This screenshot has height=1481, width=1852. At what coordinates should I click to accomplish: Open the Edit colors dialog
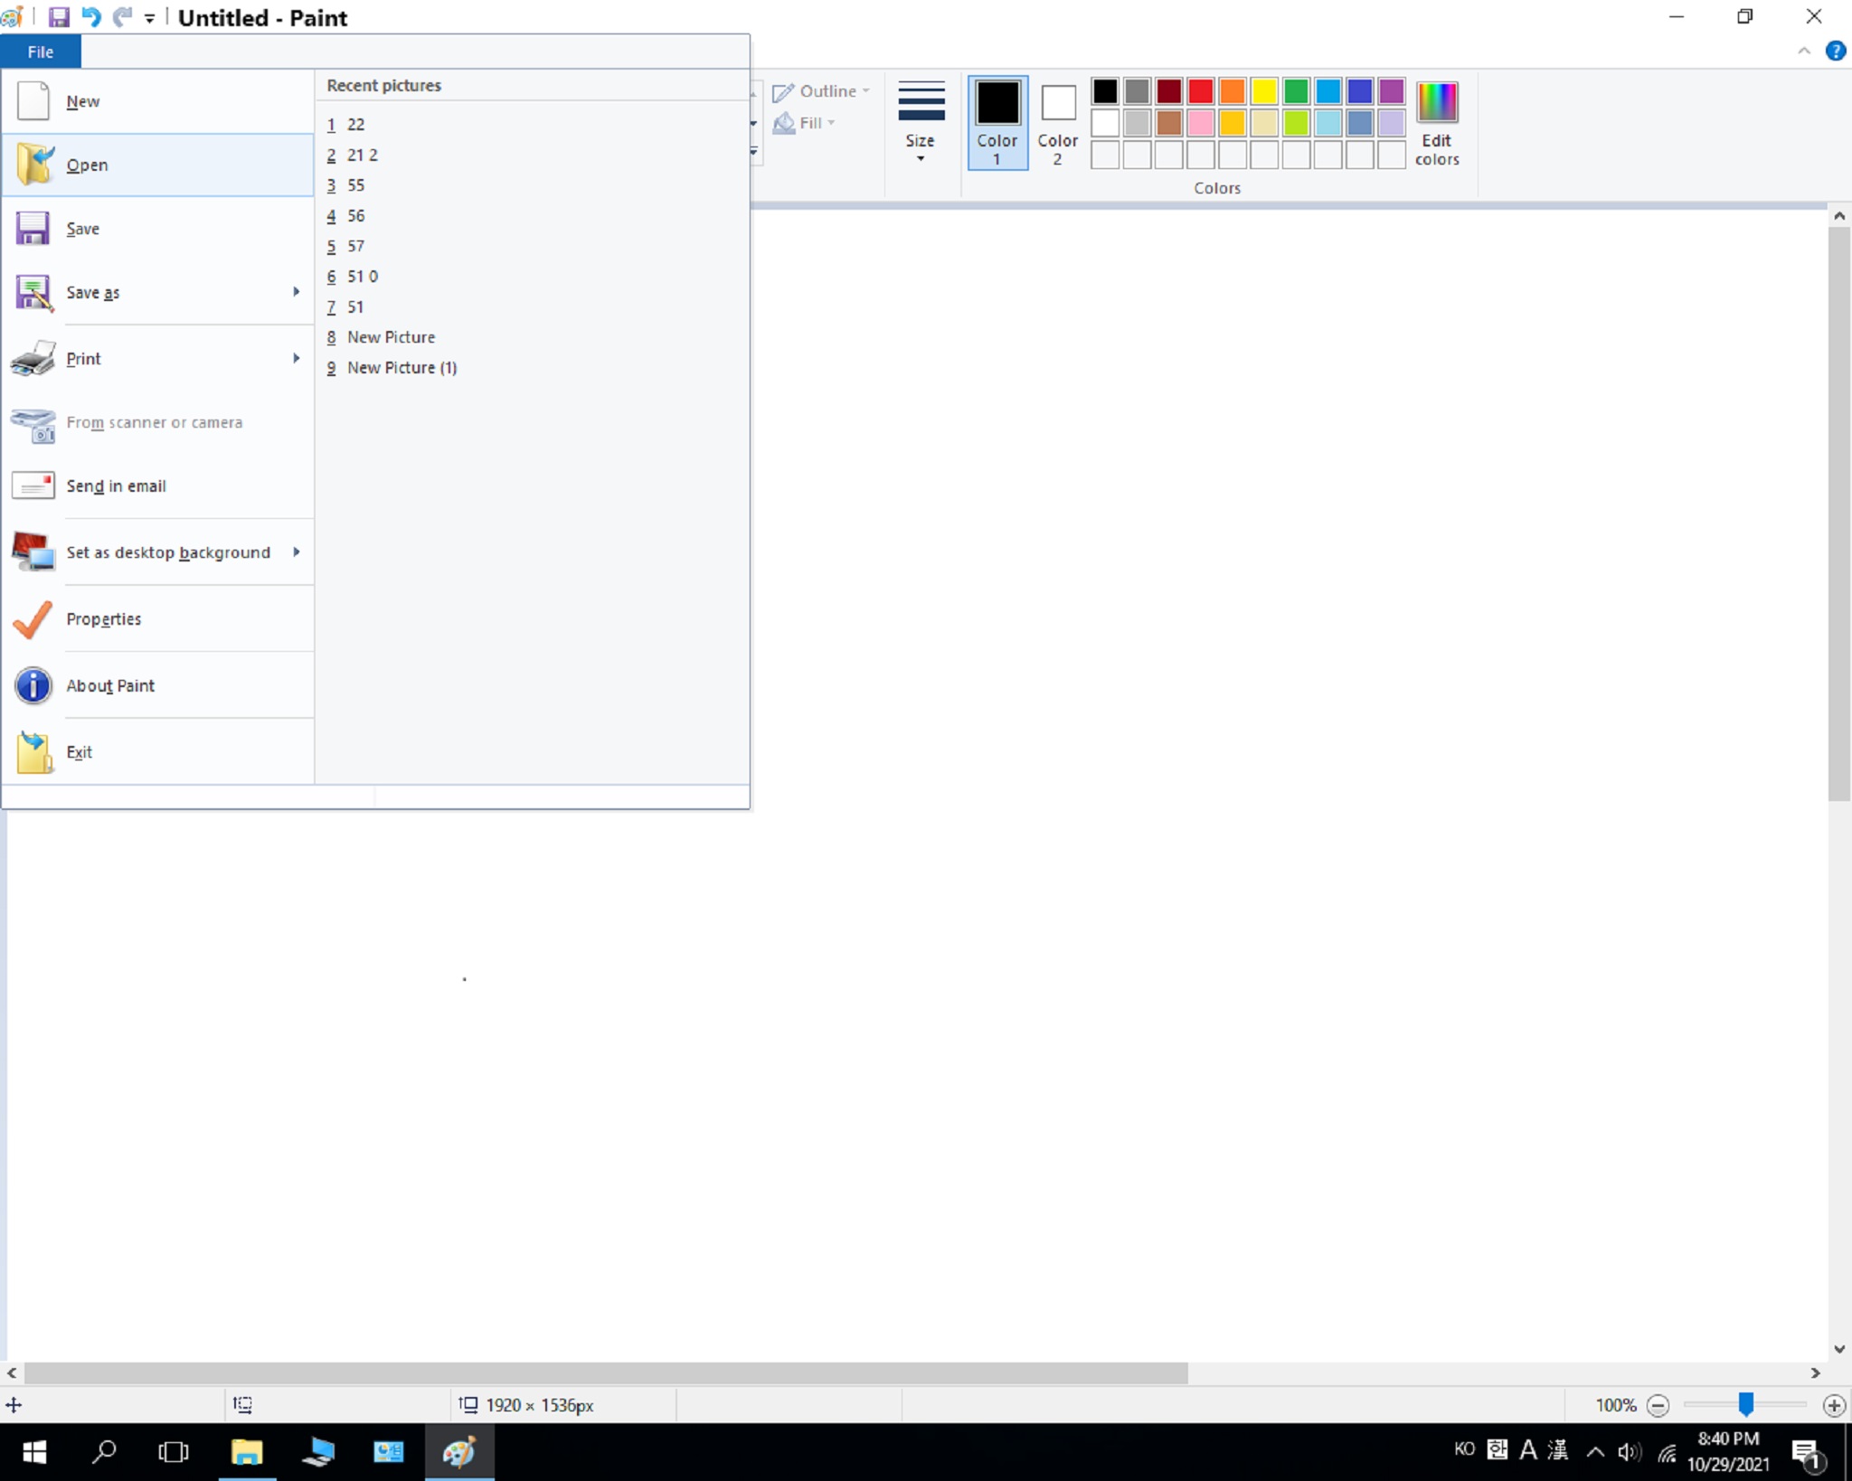pos(1437,122)
